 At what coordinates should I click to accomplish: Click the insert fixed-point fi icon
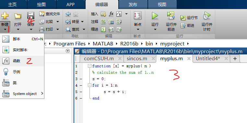[119, 14]
